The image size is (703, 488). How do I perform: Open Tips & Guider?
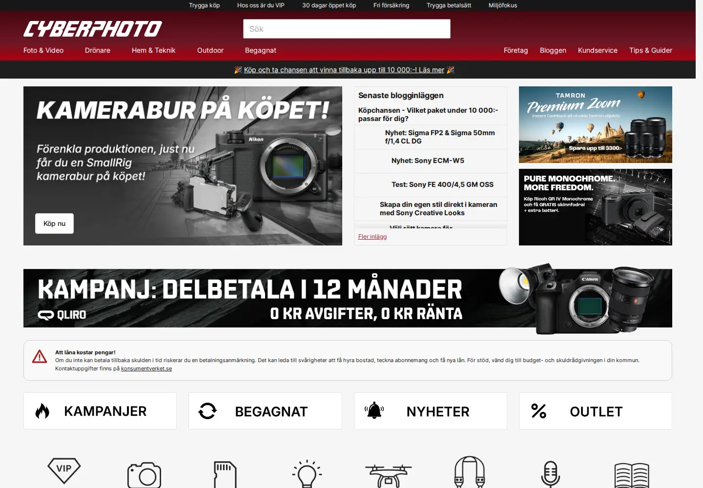[x=651, y=50]
